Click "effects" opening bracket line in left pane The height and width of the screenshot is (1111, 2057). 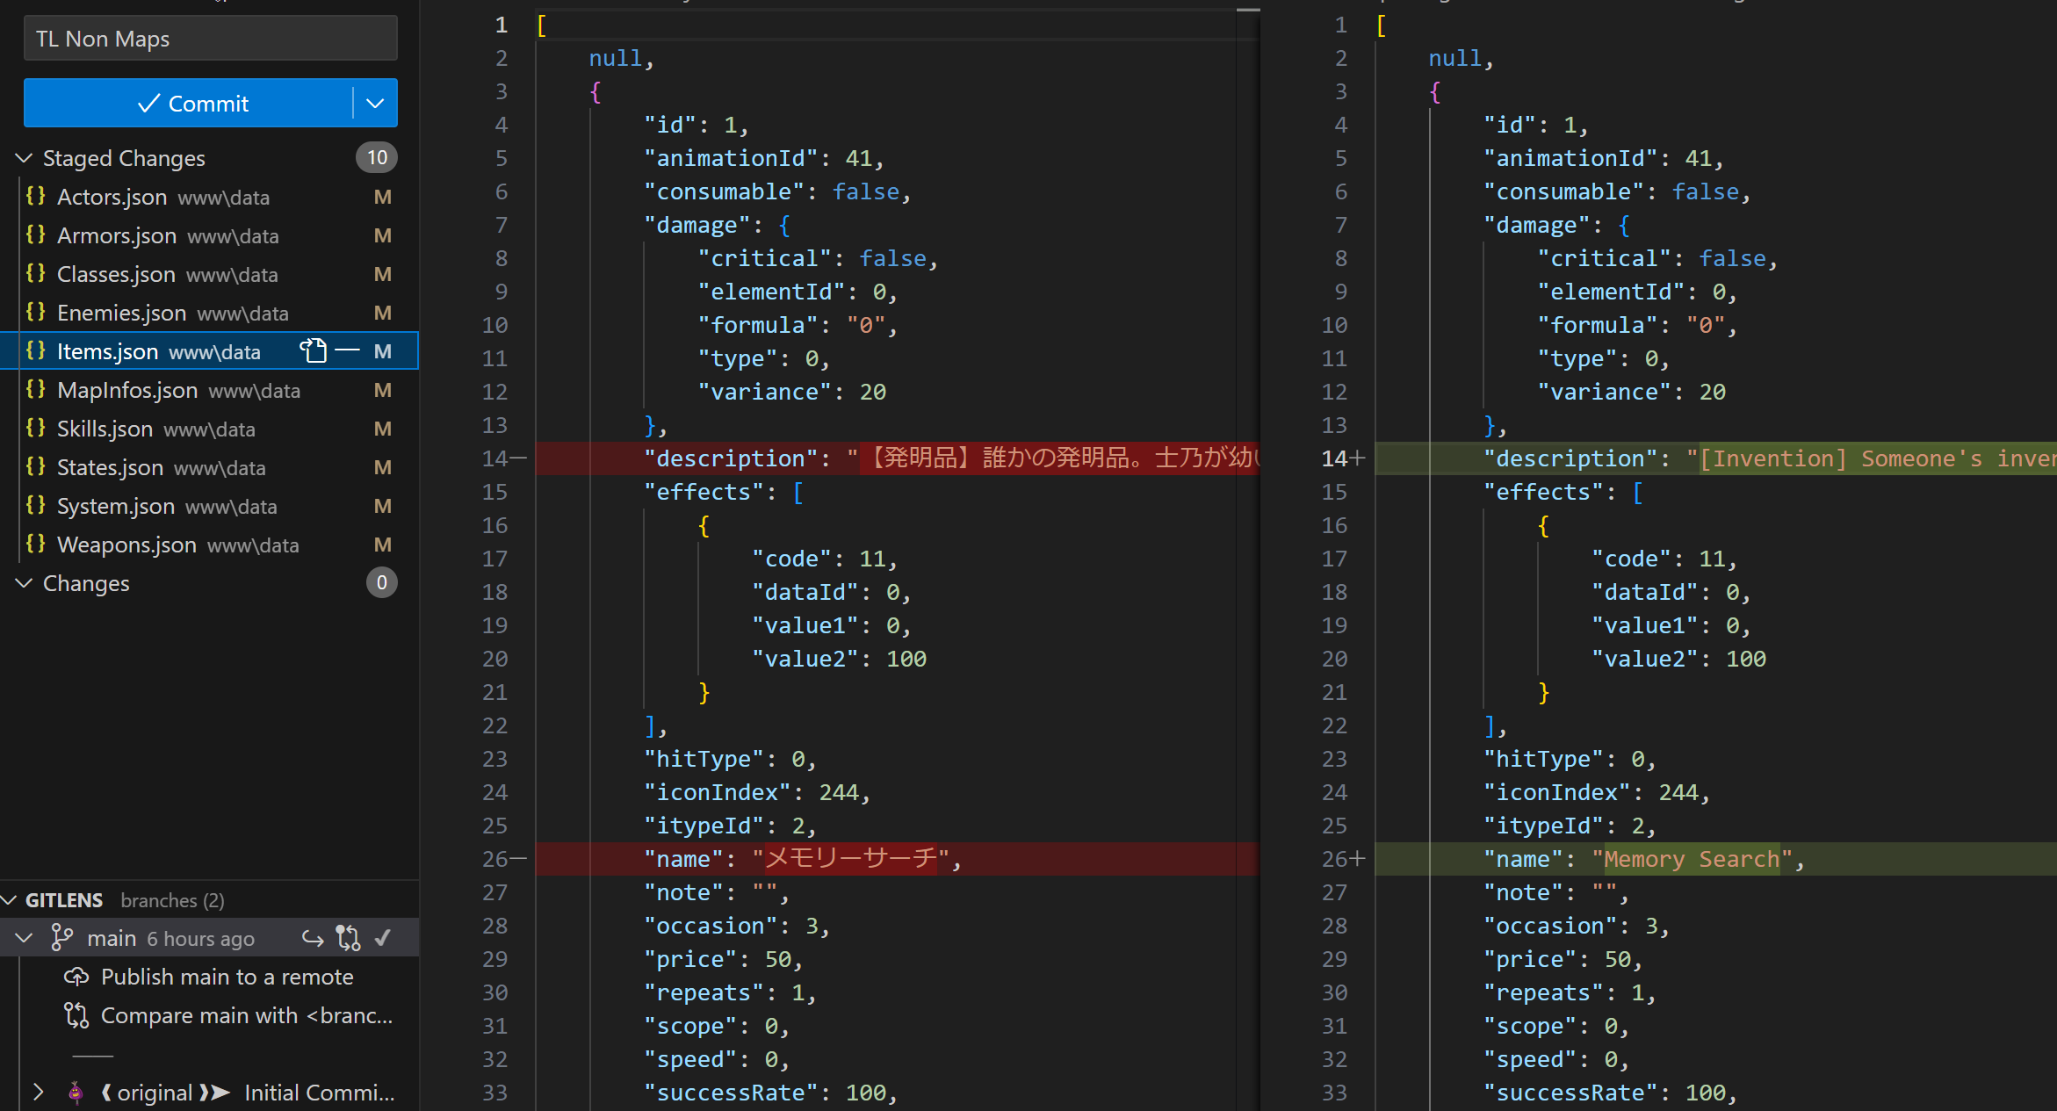724,492
